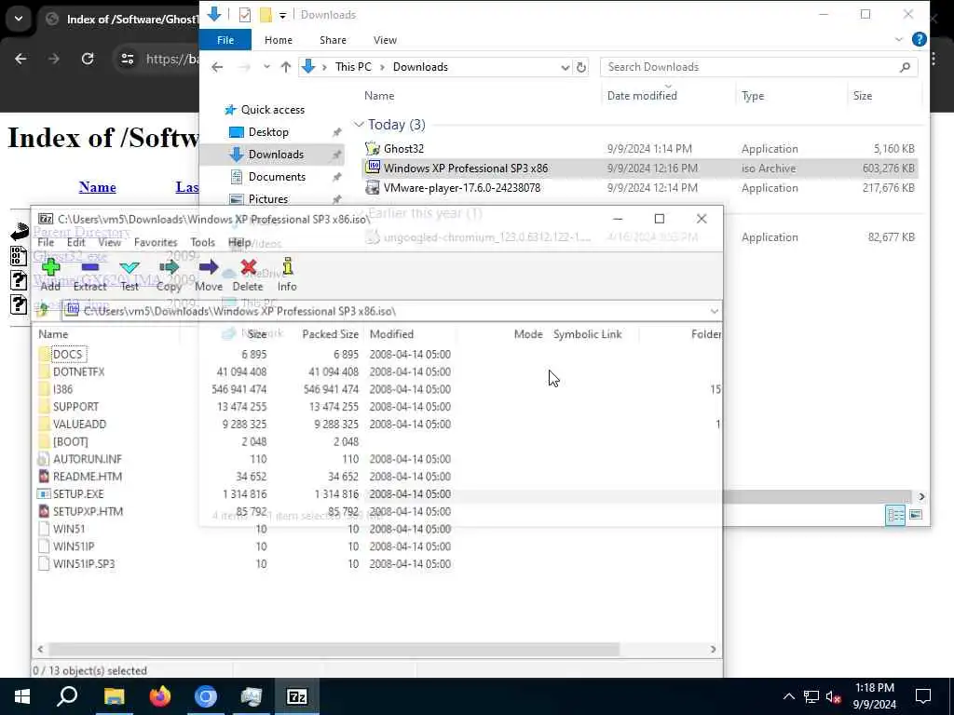Select the SETUP.EXE file icon
This screenshot has height=715, width=954.
point(44,493)
